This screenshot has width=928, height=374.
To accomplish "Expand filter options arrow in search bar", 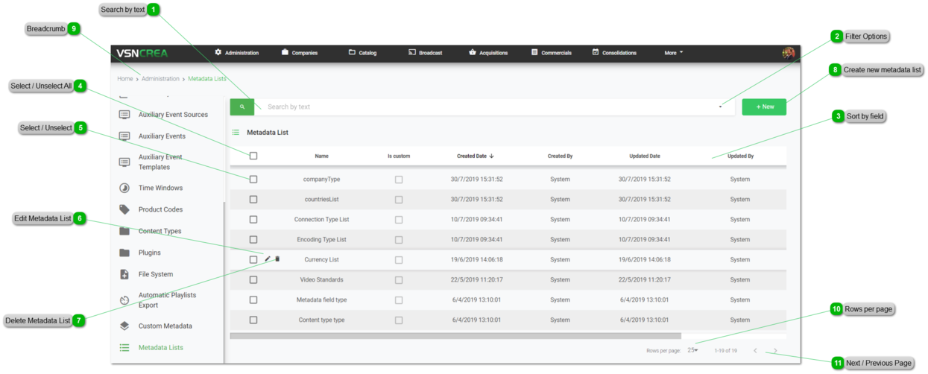I will (x=720, y=107).
